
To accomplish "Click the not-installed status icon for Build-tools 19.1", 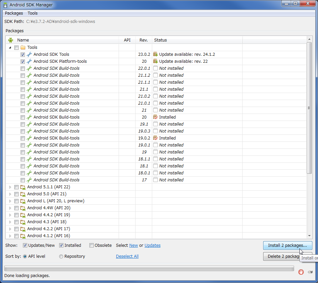I will click(156, 124).
